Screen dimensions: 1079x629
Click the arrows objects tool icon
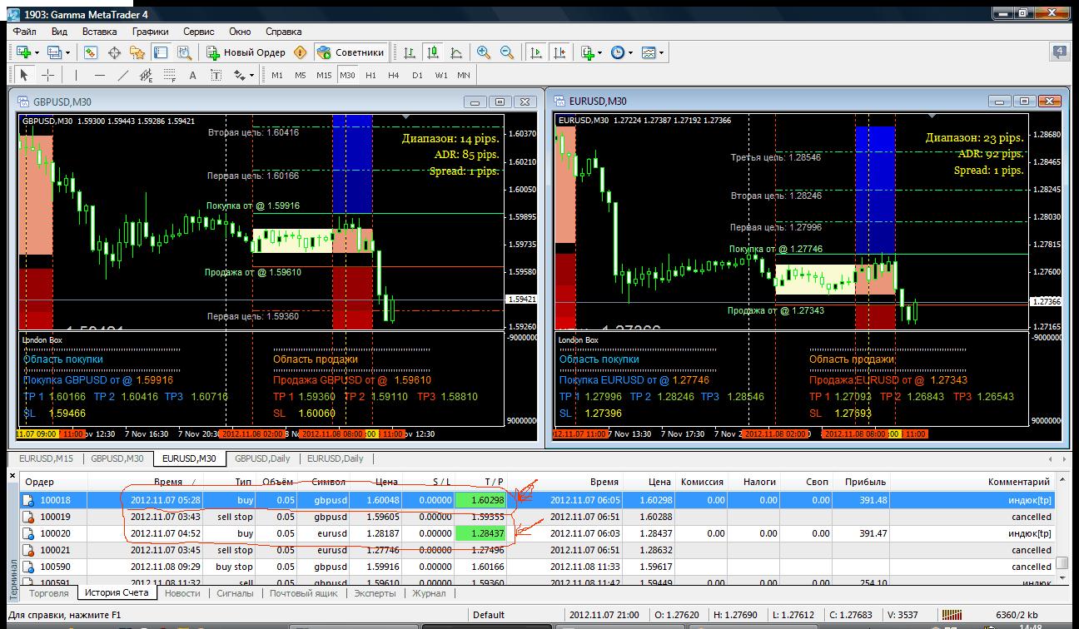pyautogui.click(x=239, y=75)
